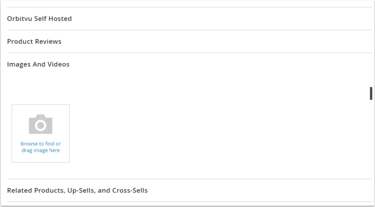Collapse the Images And Videos section
375x207 pixels.
[x=189, y=64]
